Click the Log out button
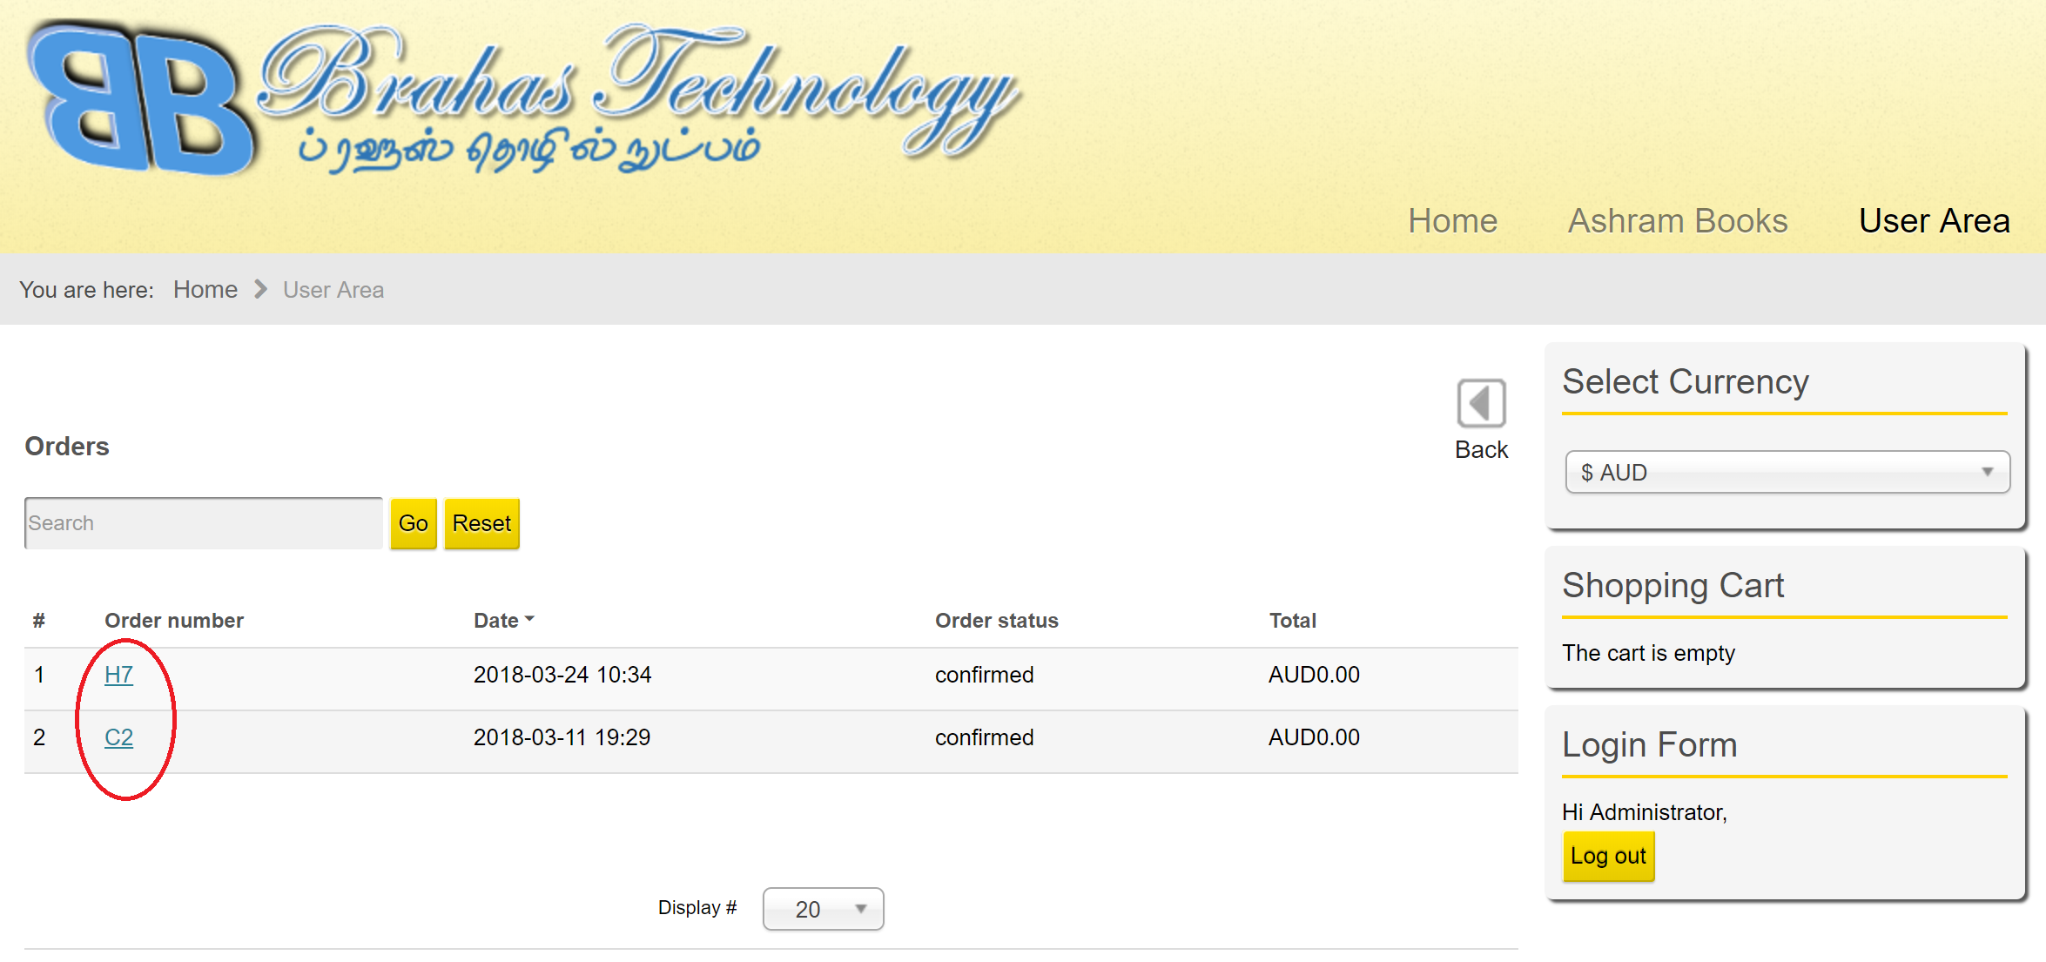 pos(1607,856)
